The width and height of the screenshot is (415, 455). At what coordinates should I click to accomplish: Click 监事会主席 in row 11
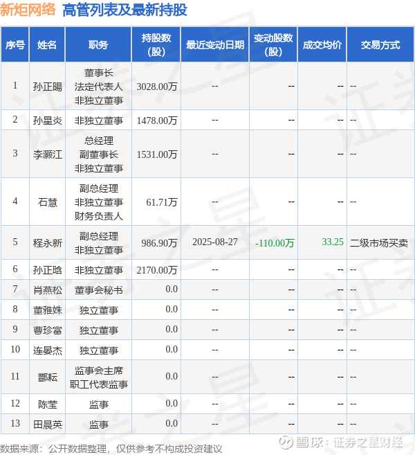click(x=98, y=371)
